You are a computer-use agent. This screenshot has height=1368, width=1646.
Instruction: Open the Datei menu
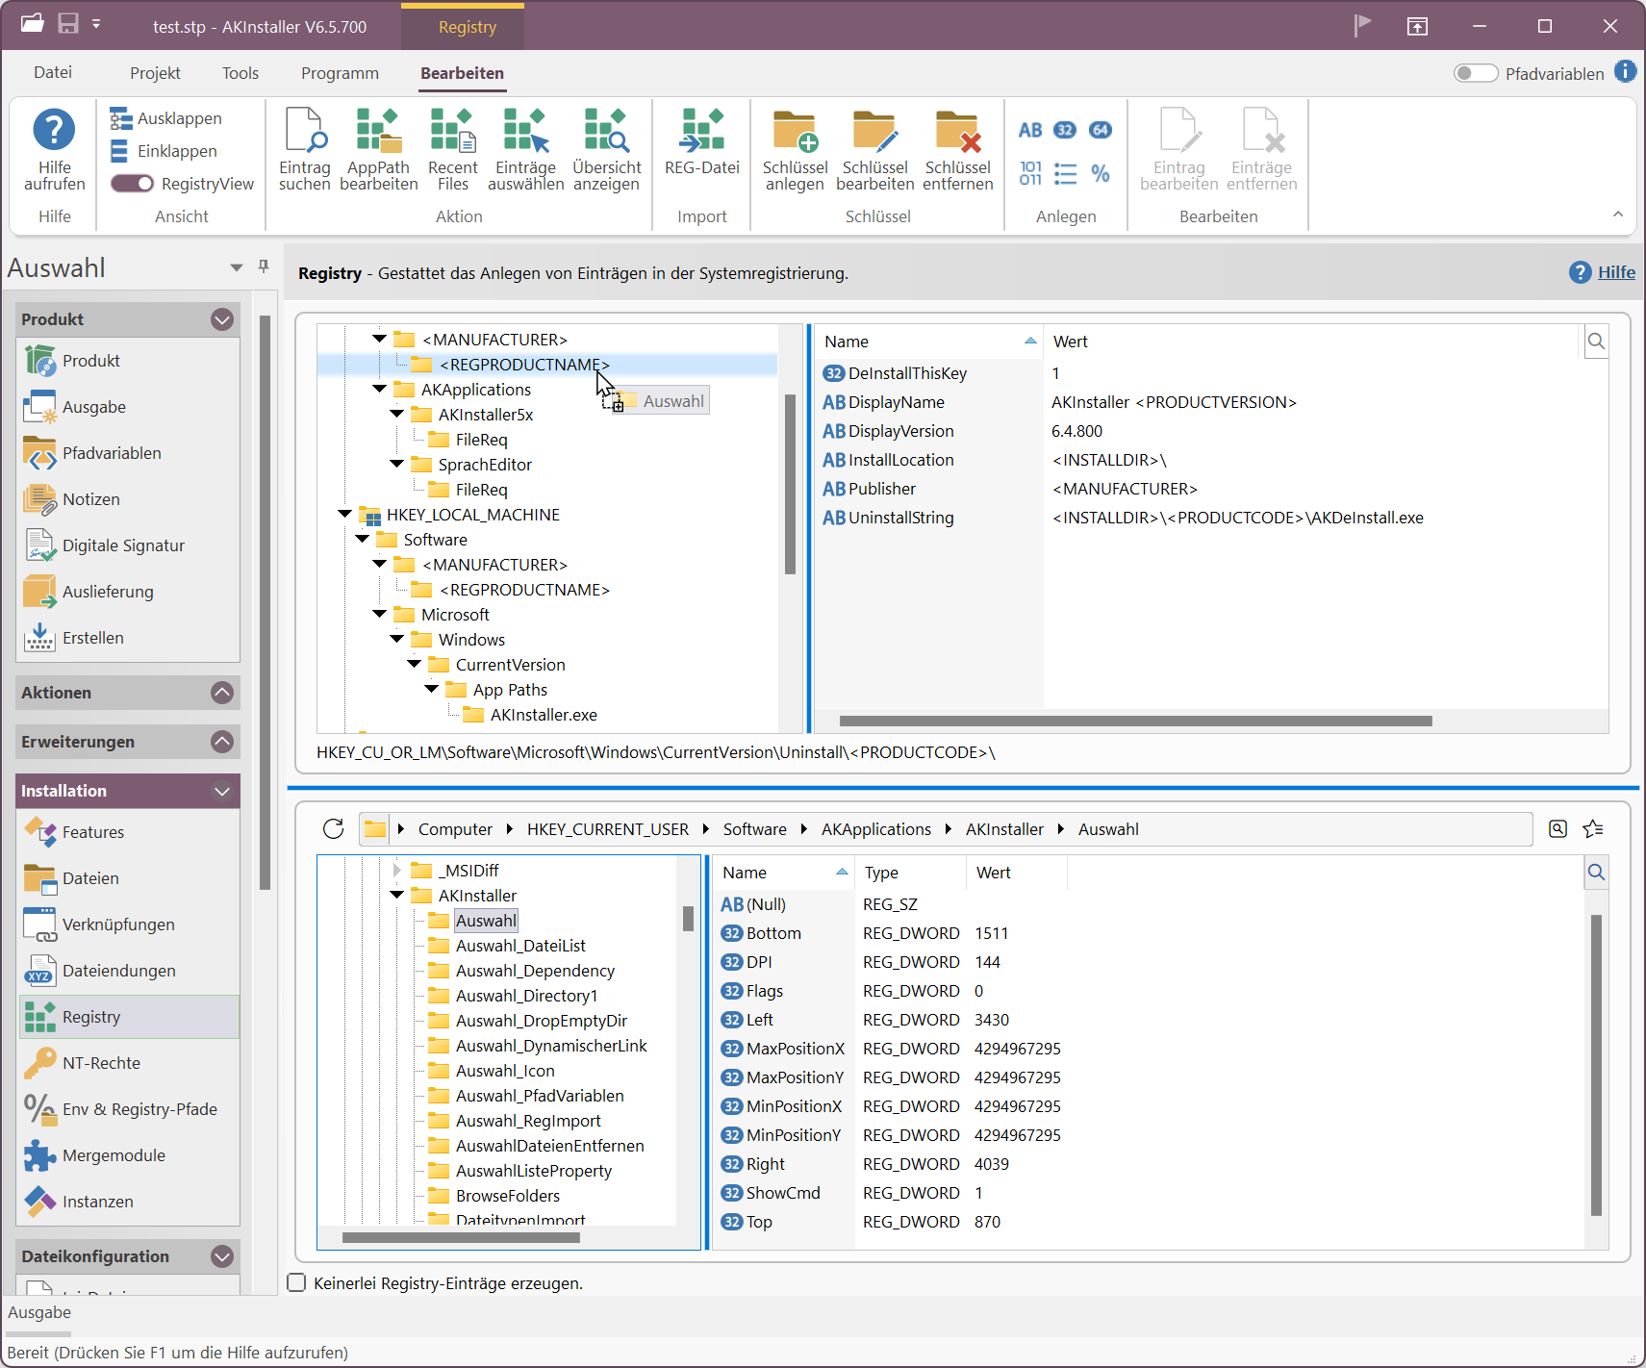pos(53,73)
